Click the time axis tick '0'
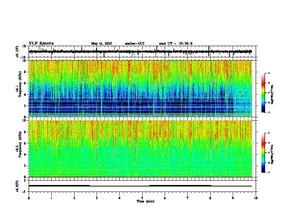The width and height of the screenshot is (288, 222). coord(29,198)
